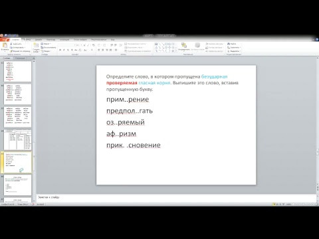The height and width of the screenshot is (239, 319).
Task: Open the Change Case (Aa) menu
Action: point(85,50)
